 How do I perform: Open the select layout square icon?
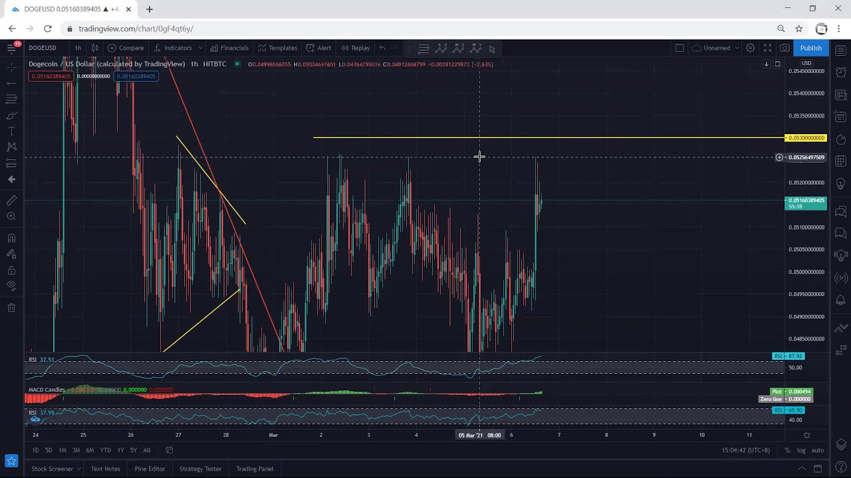pos(679,48)
